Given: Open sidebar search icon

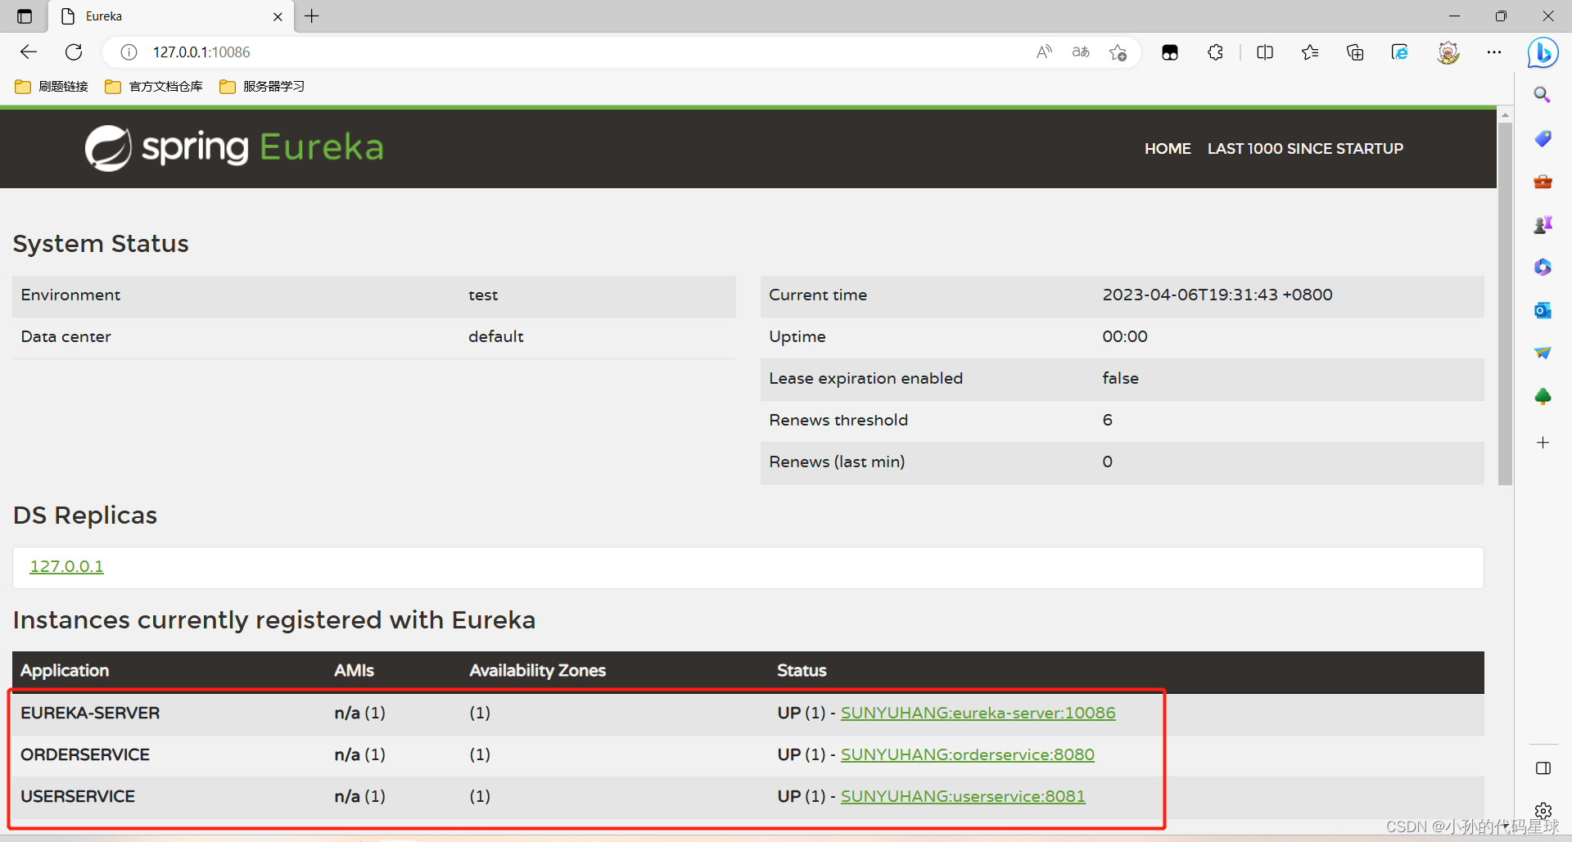Looking at the screenshot, I should click(1543, 95).
